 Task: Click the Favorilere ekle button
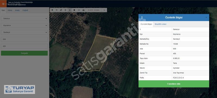(x=174, y=84)
